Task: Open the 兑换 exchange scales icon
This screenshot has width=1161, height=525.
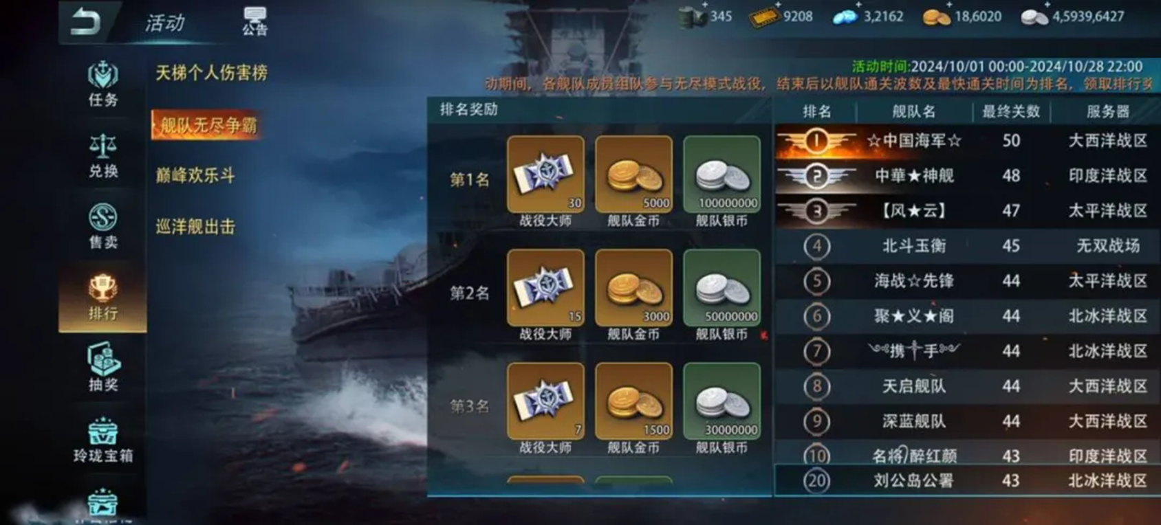Action: [x=102, y=156]
